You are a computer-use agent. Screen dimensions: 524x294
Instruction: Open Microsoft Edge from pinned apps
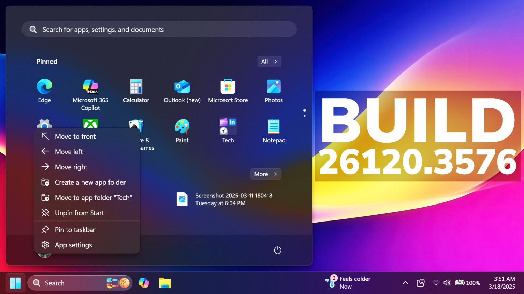pos(44,90)
